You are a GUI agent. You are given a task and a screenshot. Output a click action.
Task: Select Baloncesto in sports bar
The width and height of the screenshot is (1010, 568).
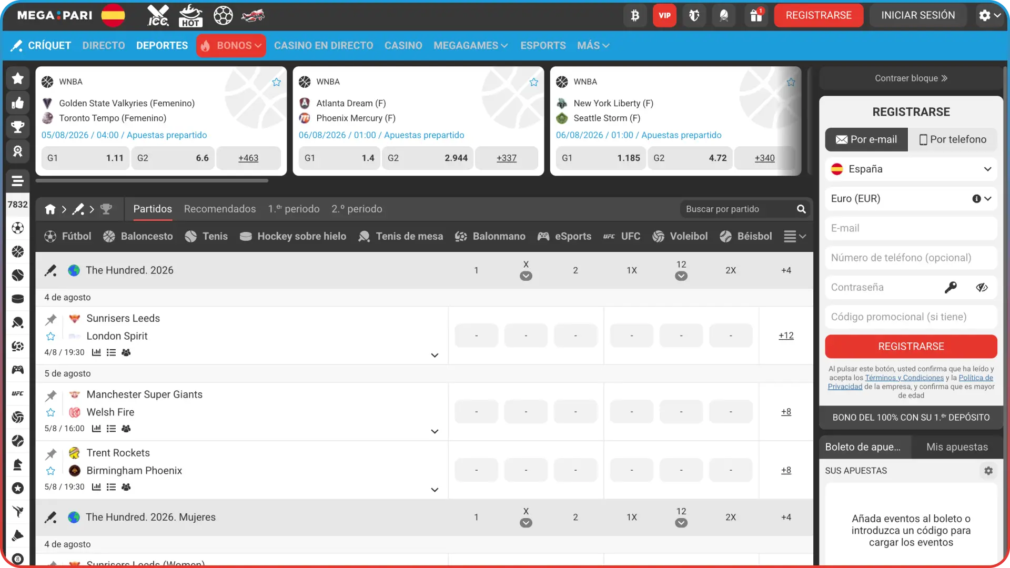(138, 237)
